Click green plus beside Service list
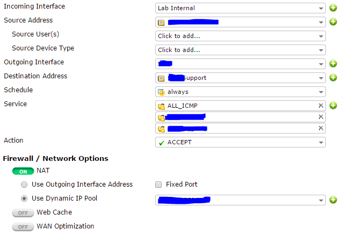The image size is (349, 236). pos(333,106)
